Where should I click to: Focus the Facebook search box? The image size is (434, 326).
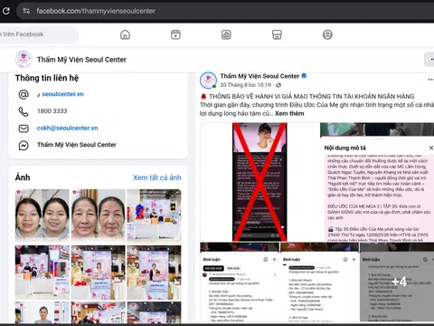[38, 34]
